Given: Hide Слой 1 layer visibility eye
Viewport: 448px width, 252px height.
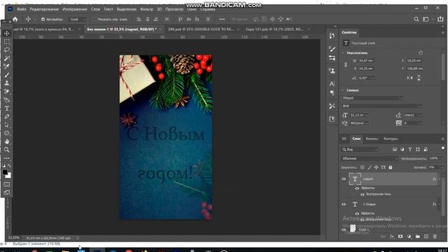Looking at the screenshot, I should [x=344, y=230].
